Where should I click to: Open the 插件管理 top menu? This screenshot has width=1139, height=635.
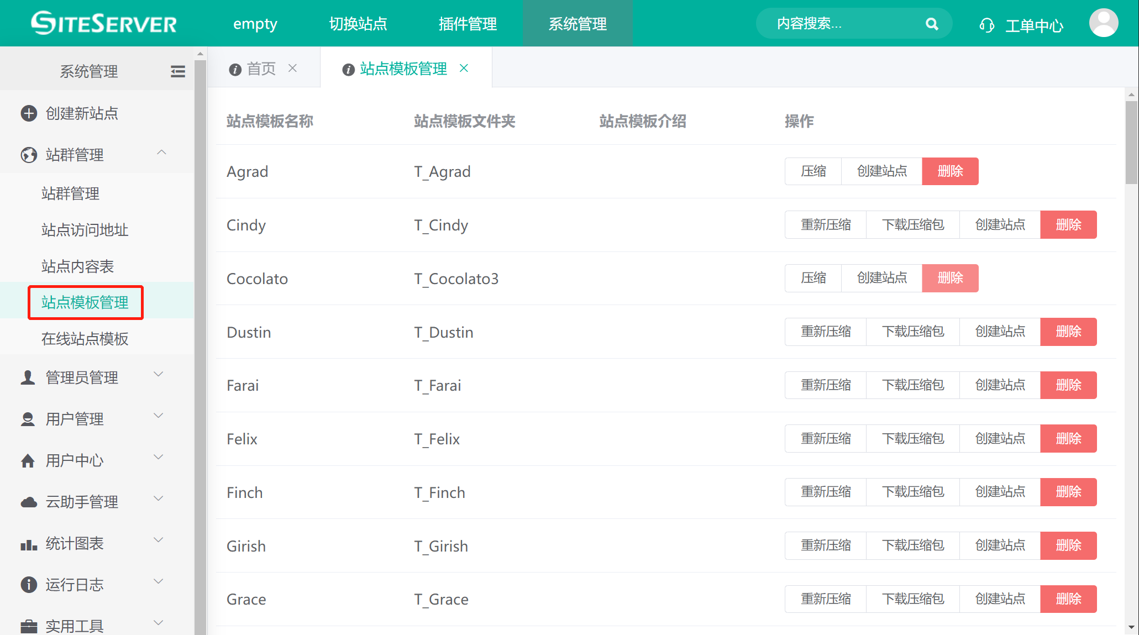tap(468, 24)
